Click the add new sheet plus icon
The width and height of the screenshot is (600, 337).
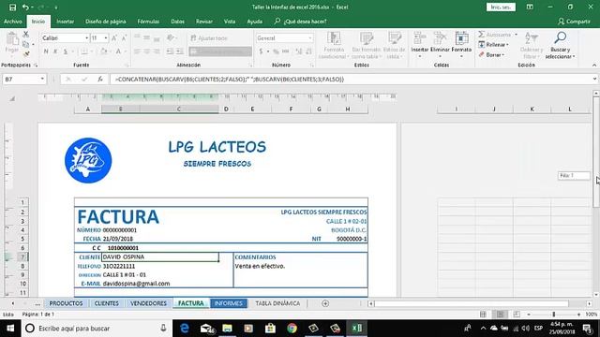325,303
